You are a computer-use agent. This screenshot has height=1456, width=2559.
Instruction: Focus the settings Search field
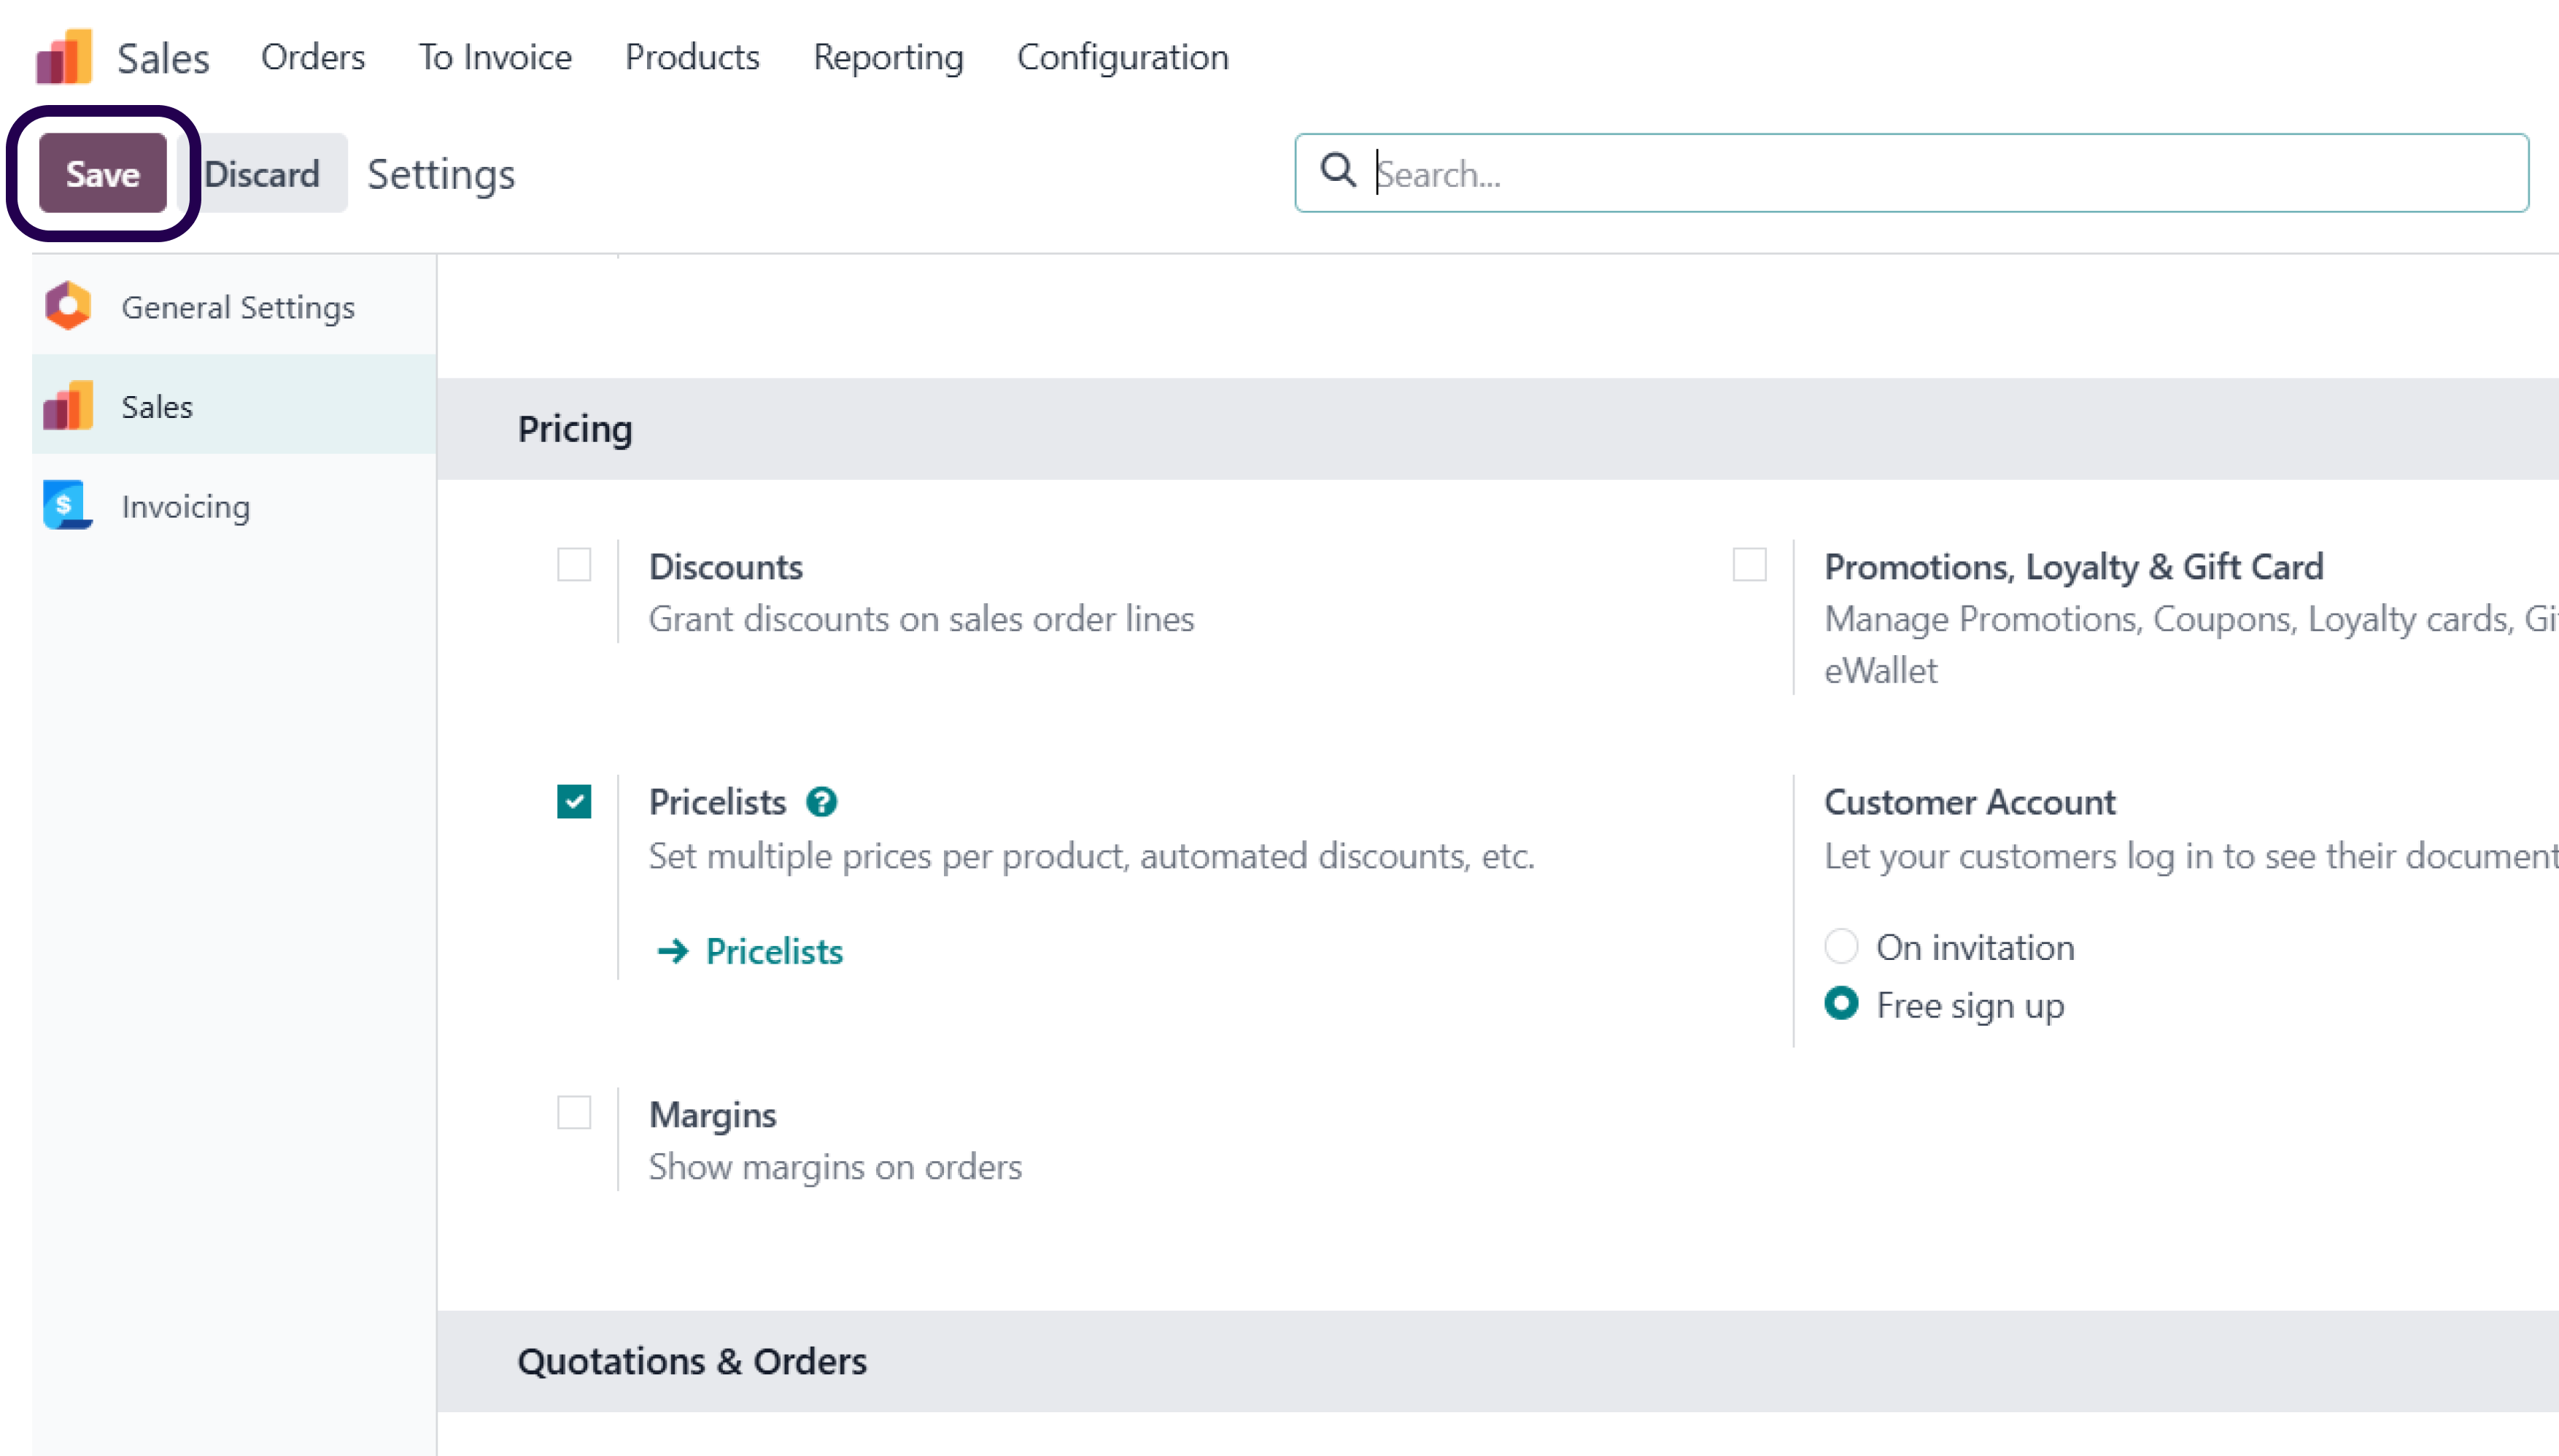pyautogui.click(x=1911, y=173)
